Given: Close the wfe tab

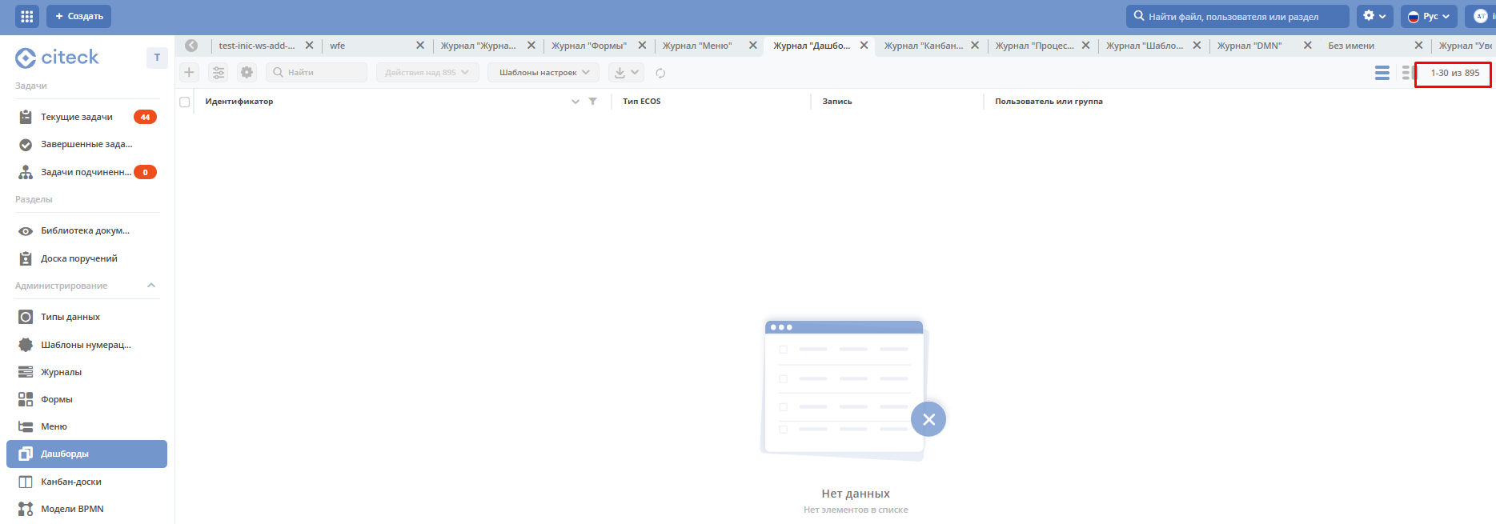Looking at the screenshot, I should coord(420,46).
